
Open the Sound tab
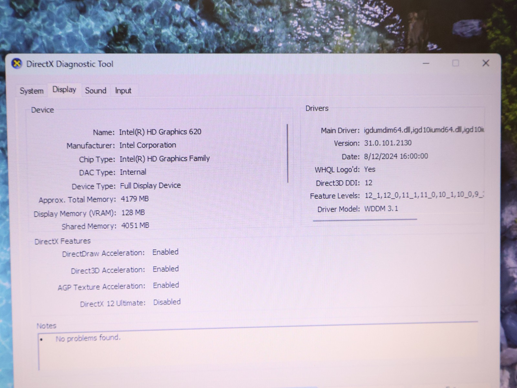[96, 90]
